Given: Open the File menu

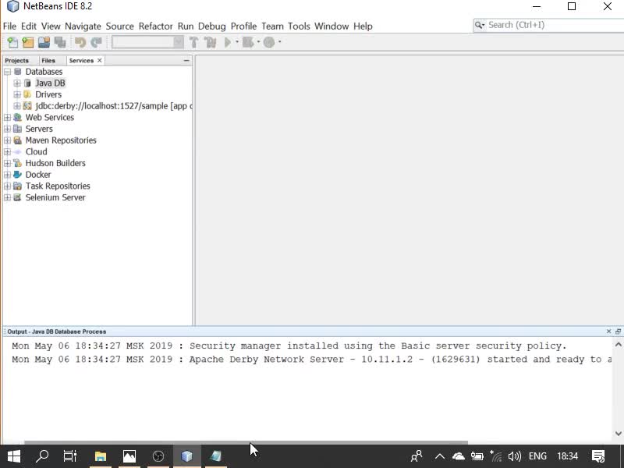Looking at the screenshot, I should coord(9,27).
